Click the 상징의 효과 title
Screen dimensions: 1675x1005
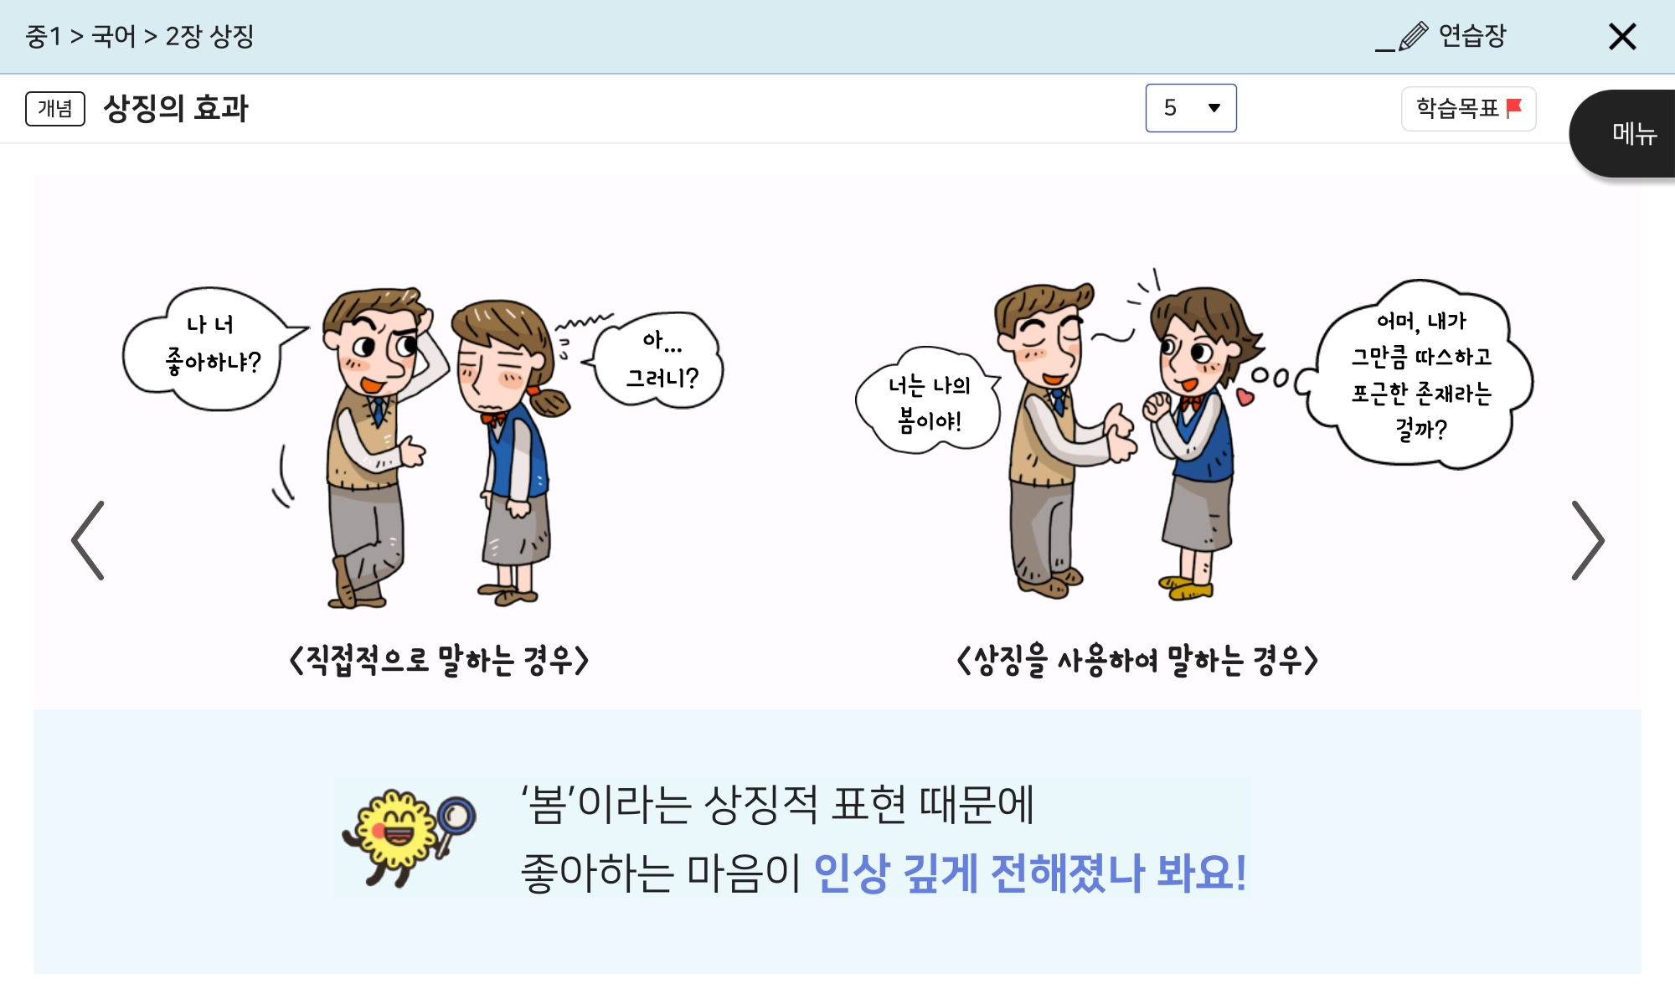pos(176,109)
